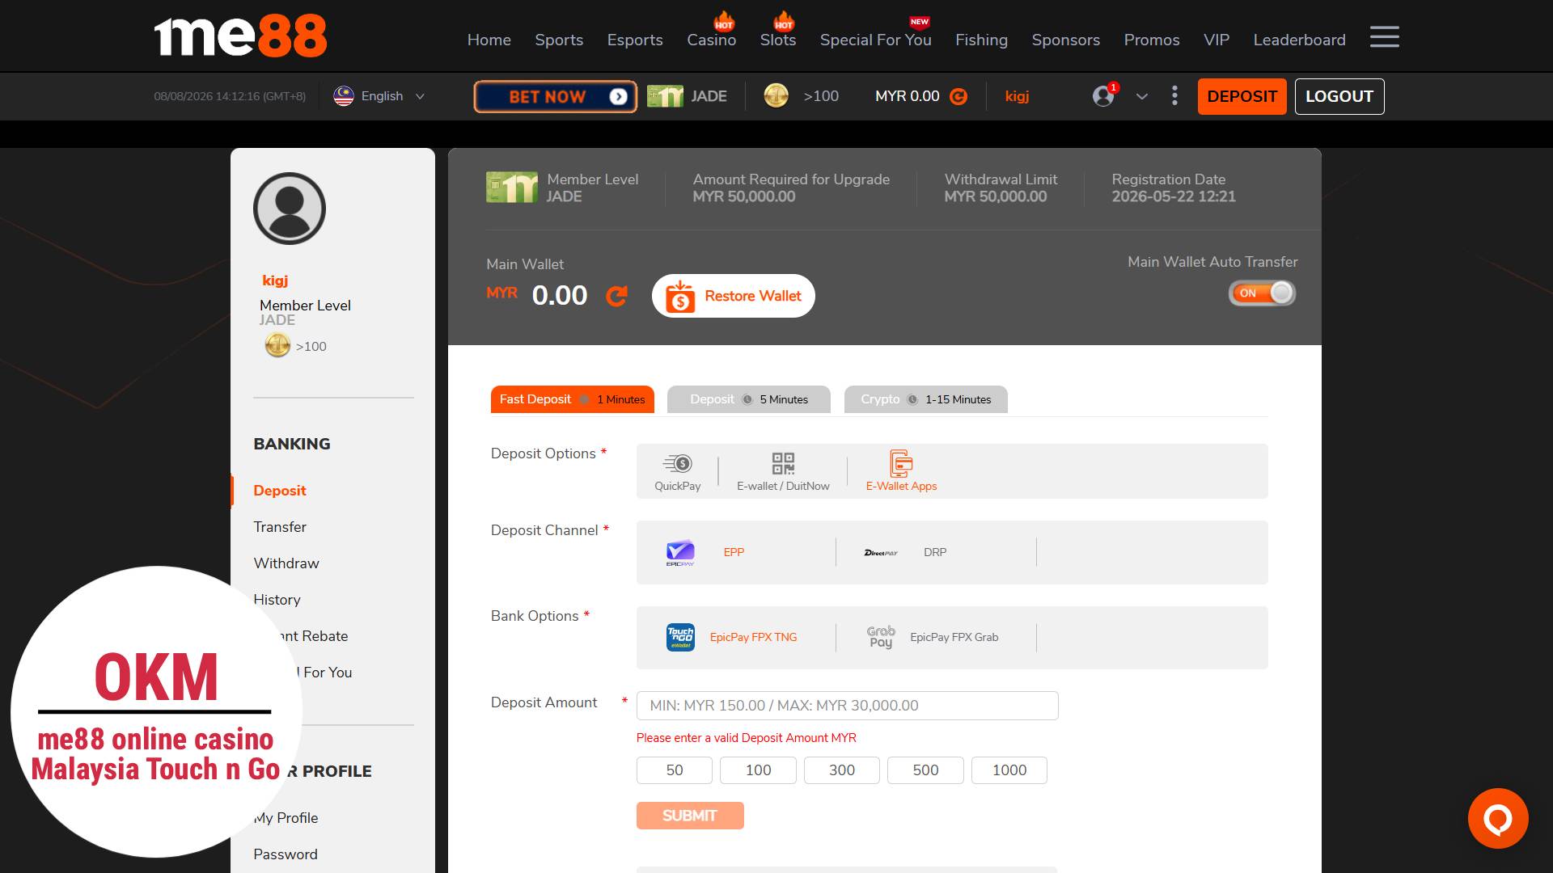This screenshot has height=873, width=1553.
Task: Click the sidebar profile avatar picture
Action: tap(290, 209)
